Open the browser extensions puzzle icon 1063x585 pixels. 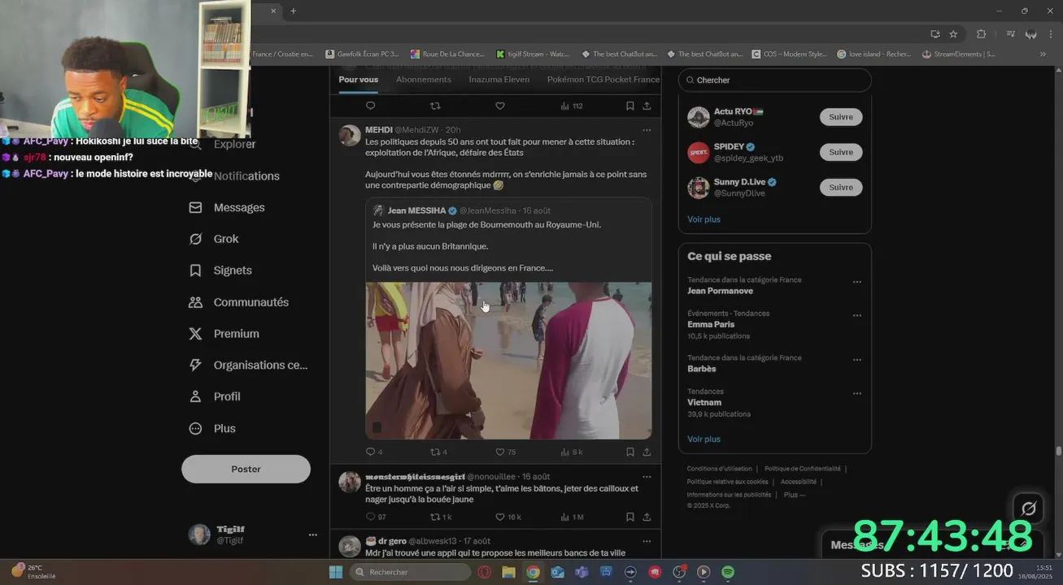coord(981,34)
